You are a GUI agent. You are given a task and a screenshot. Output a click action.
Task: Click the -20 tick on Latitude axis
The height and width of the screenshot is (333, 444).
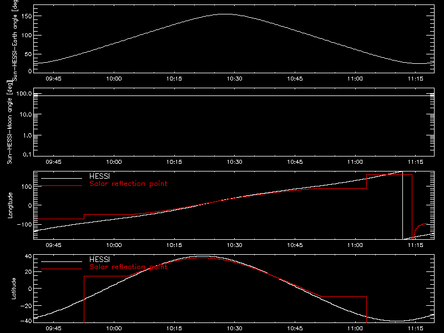click(x=26, y=306)
